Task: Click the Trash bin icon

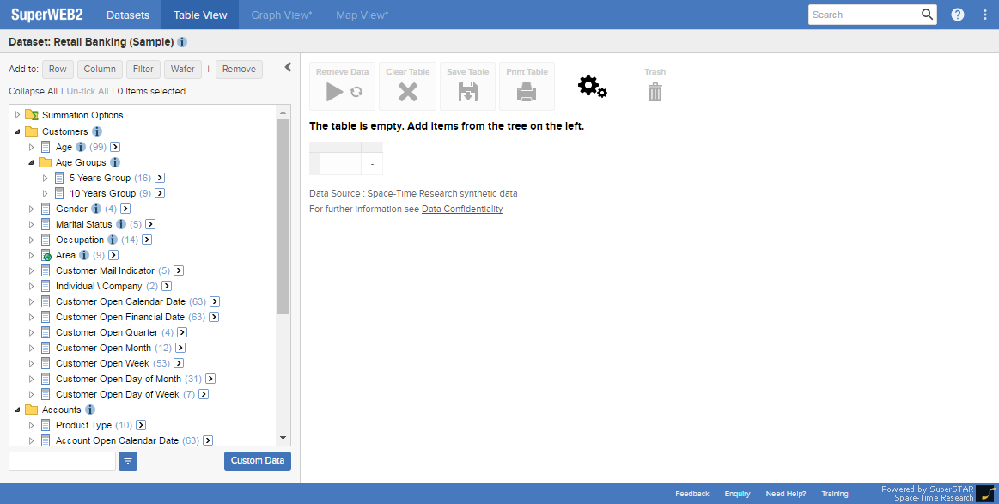Action: pos(655,92)
